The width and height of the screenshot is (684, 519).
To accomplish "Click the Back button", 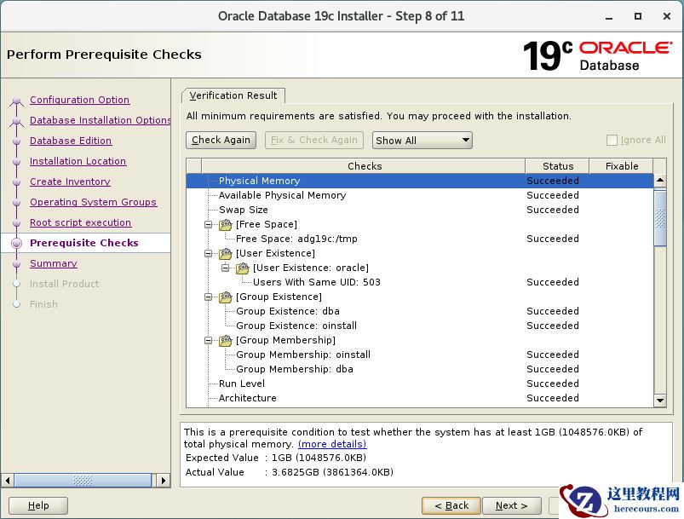I will click(451, 505).
